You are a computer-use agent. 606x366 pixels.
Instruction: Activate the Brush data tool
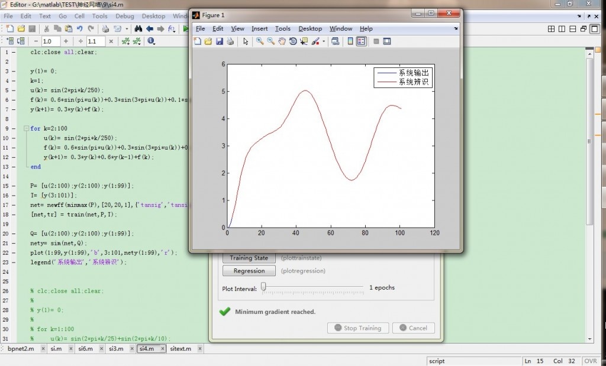pos(315,41)
